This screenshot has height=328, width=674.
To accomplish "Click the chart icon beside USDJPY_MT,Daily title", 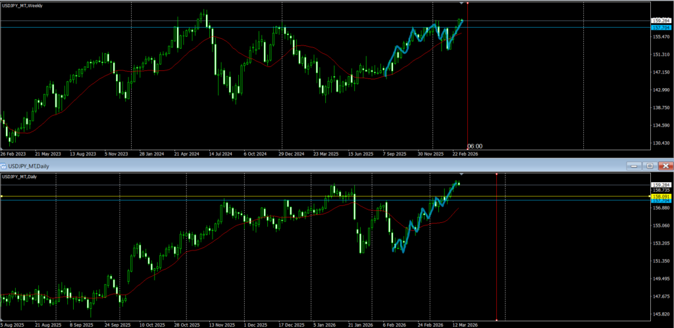I will pyautogui.click(x=4, y=166).
